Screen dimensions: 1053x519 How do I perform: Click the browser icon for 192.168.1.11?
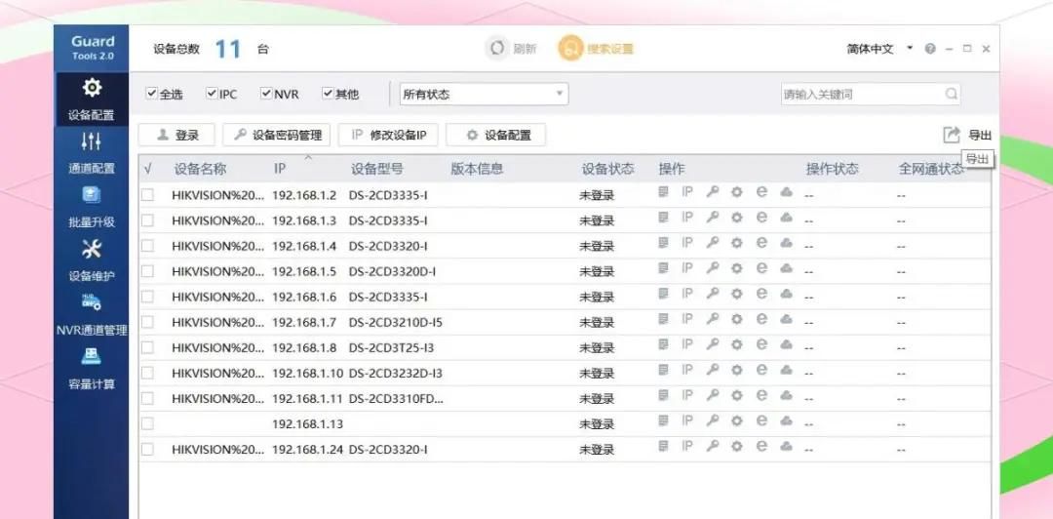tap(761, 395)
